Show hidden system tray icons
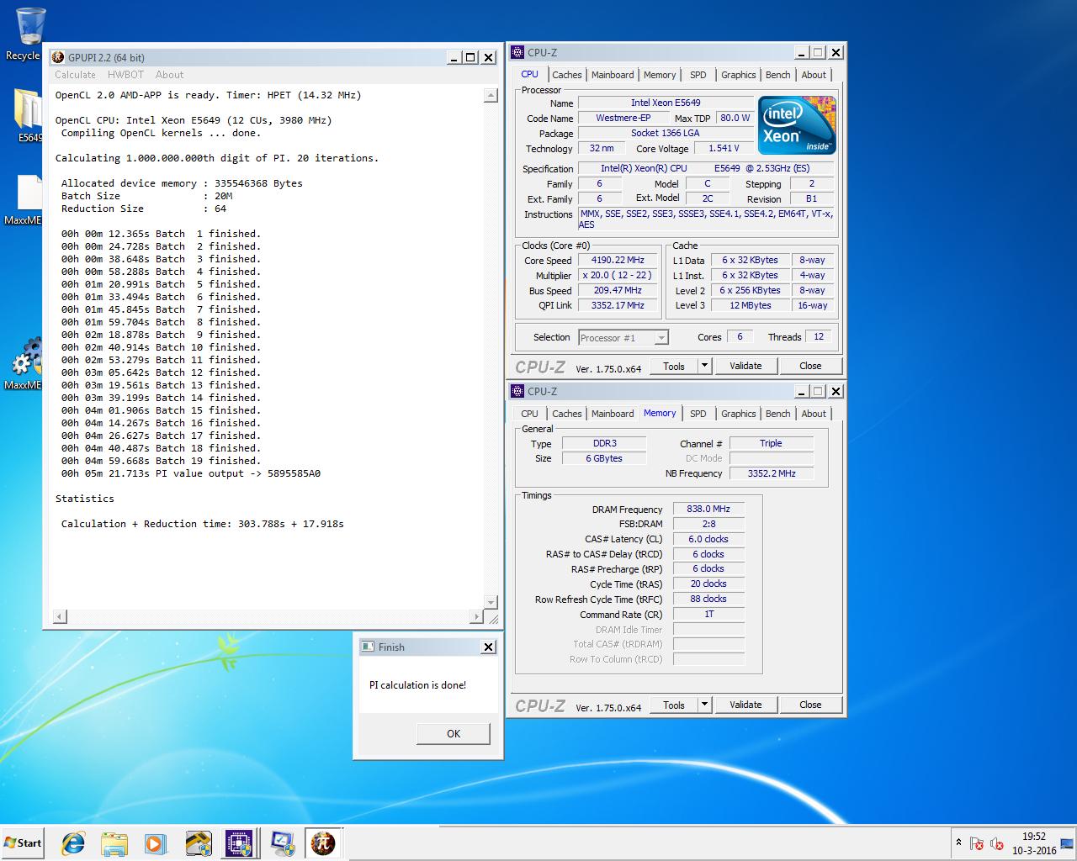 point(958,843)
